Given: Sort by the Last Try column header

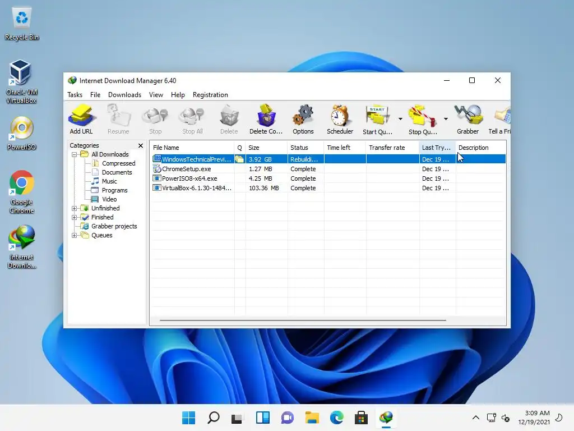Looking at the screenshot, I should 437,148.
